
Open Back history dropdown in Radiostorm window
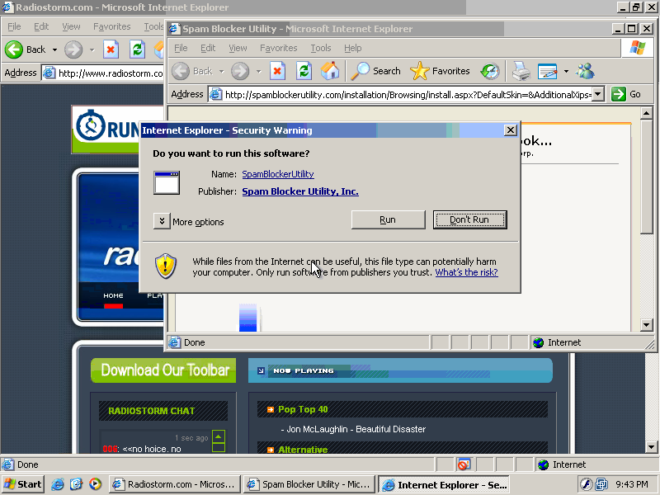pyautogui.click(x=54, y=49)
